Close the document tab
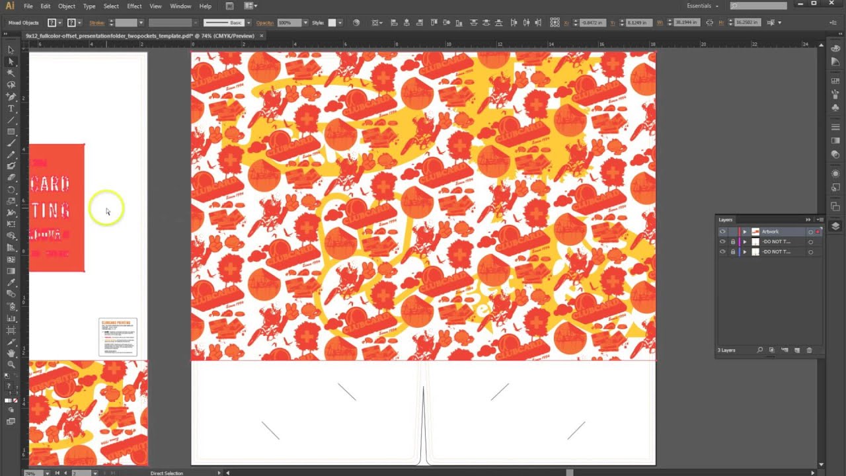The image size is (846, 476). (x=262, y=36)
